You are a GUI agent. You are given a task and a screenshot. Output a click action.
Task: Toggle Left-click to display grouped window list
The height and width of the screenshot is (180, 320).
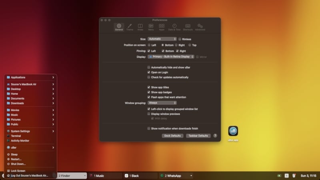[x=149, y=109]
